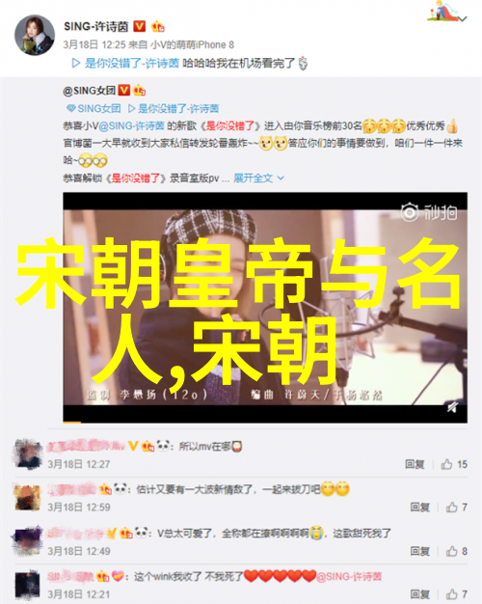Click the SING-许诗茵 username link

(x=95, y=27)
